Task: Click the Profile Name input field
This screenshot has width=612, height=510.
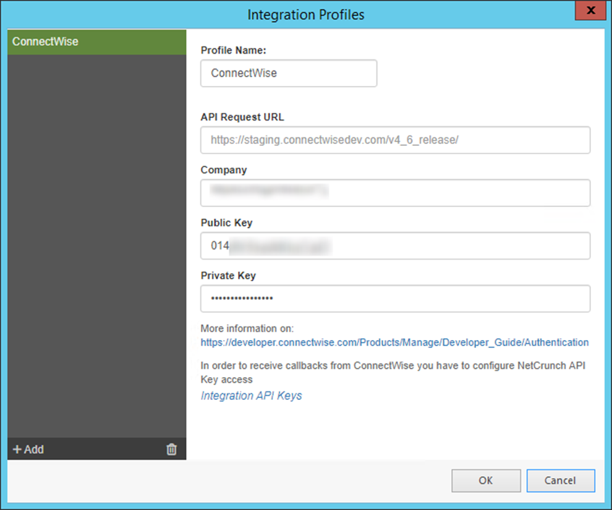Action: (289, 74)
